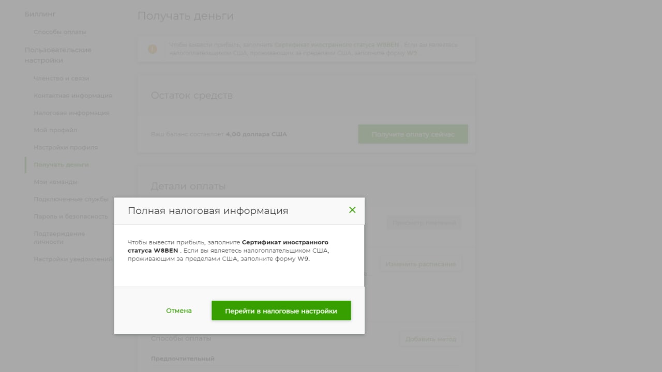
Task: Click the orange warning info icon
Action: [x=152, y=49]
